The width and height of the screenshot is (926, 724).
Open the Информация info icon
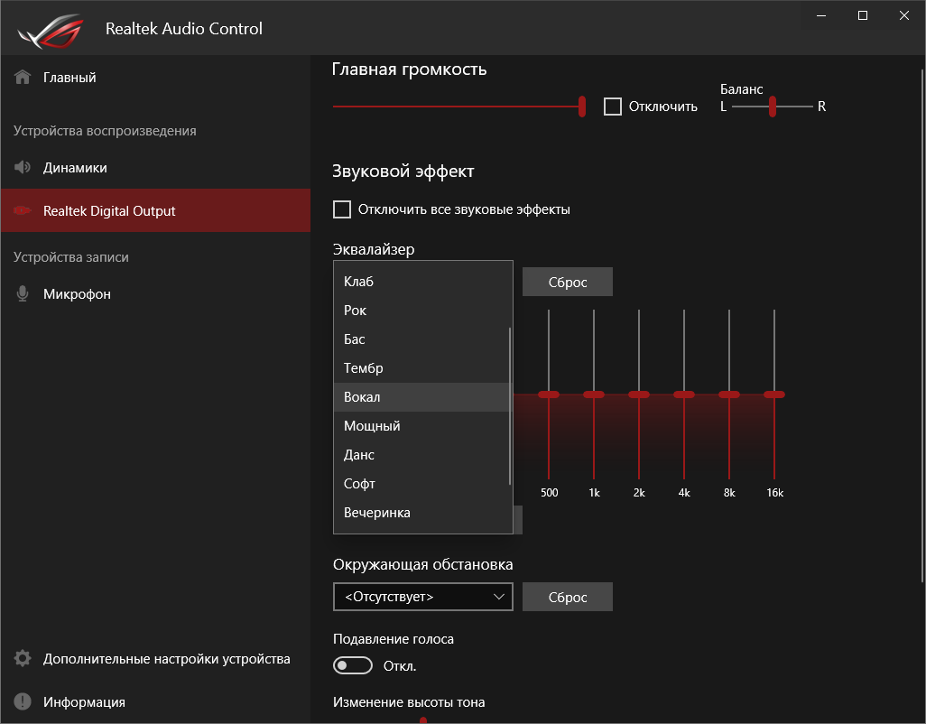pyautogui.click(x=23, y=702)
